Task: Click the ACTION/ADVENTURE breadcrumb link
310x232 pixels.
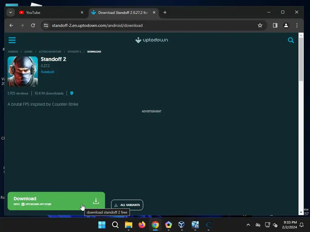Action: coord(50,52)
